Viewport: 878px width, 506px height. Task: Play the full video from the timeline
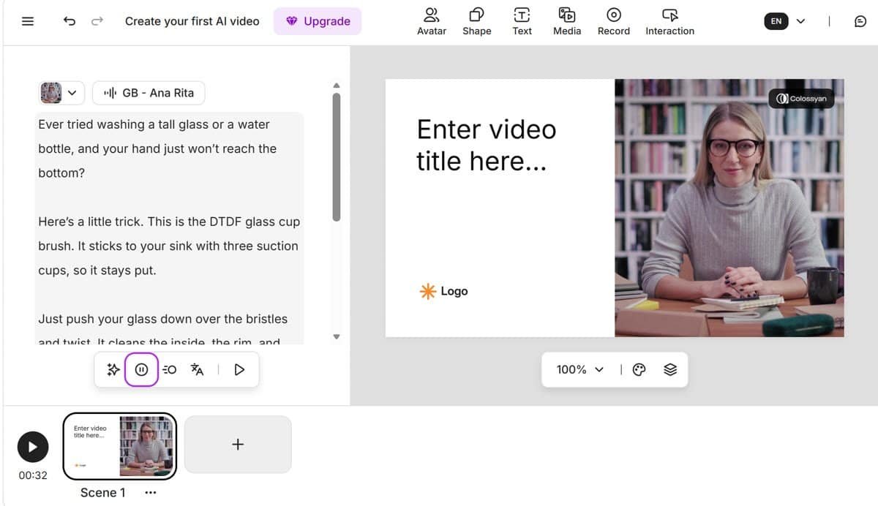(x=33, y=446)
